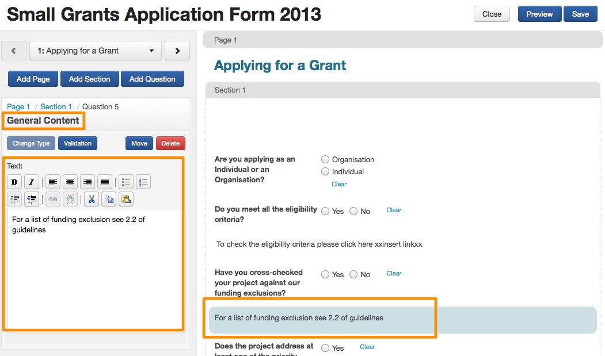Click the cut scissors icon
This screenshot has width=605, height=356.
(92, 199)
